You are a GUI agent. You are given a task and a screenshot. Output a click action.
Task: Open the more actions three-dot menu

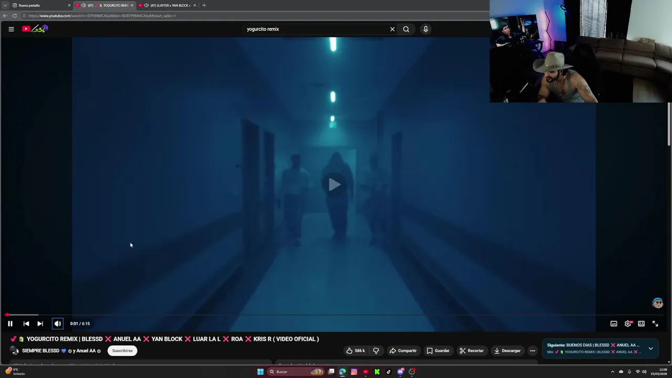tap(532, 351)
